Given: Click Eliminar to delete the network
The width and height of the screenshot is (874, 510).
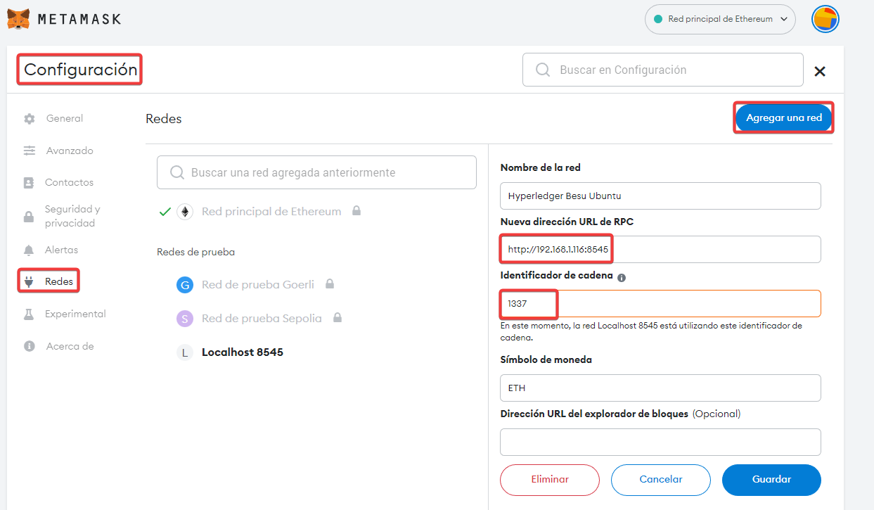Looking at the screenshot, I should click(549, 480).
